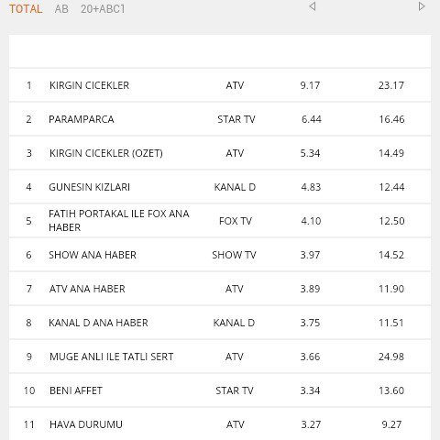Open the HAVA DURUMU row
The width and height of the screenshot is (440, 440).
[x=220, y=424]
